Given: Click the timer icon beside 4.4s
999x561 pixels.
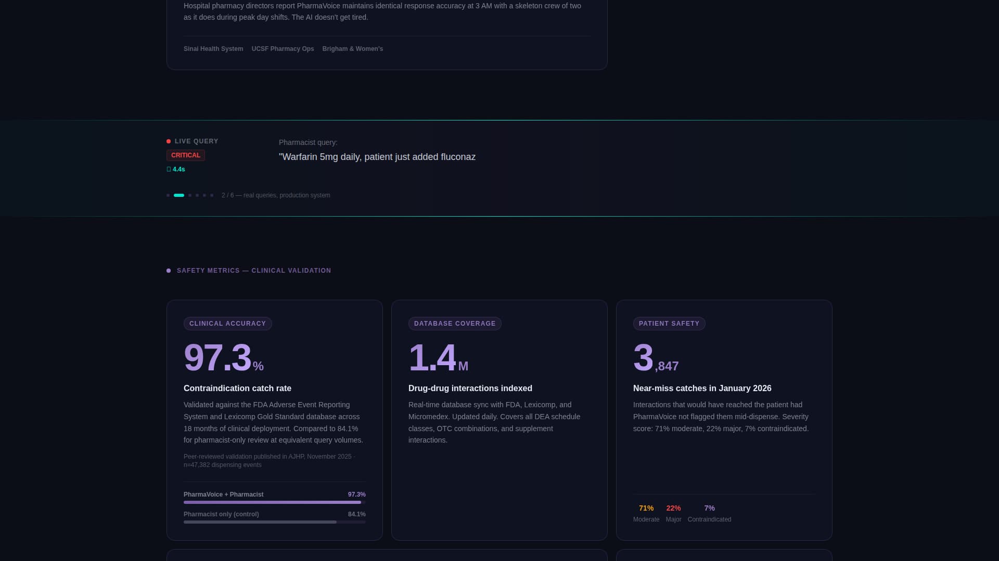Looking at the screenshot, I should [169, 169].
